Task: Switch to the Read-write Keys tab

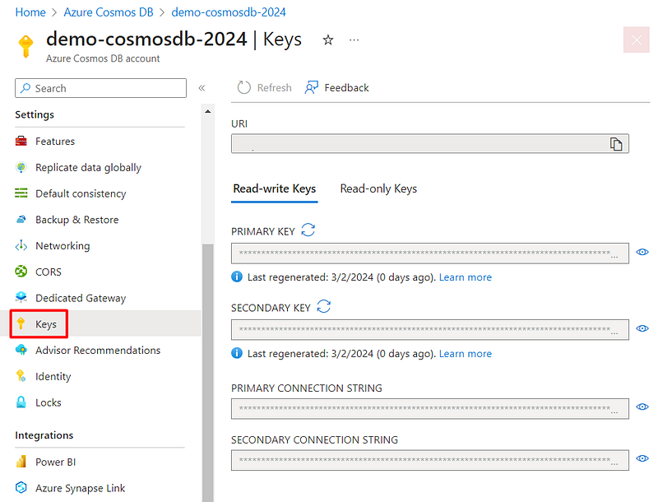Action: (x=275, y=189)
